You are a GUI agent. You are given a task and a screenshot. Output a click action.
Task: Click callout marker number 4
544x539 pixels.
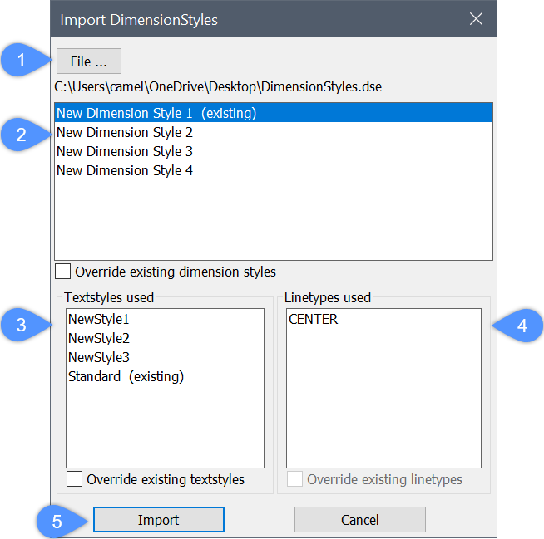tap(522, 326)
